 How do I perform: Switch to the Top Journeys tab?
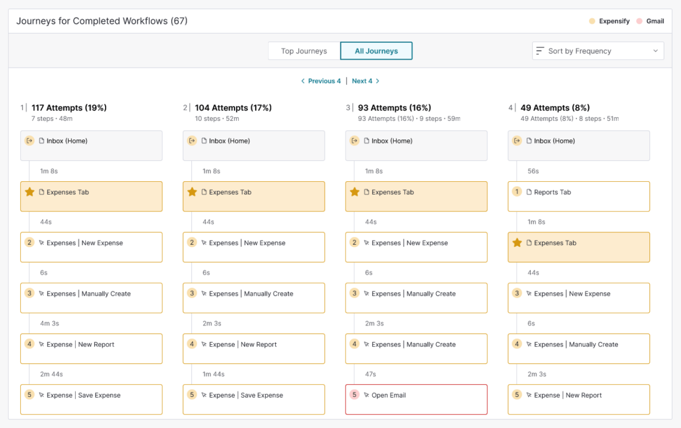click(x=303, y=51)
